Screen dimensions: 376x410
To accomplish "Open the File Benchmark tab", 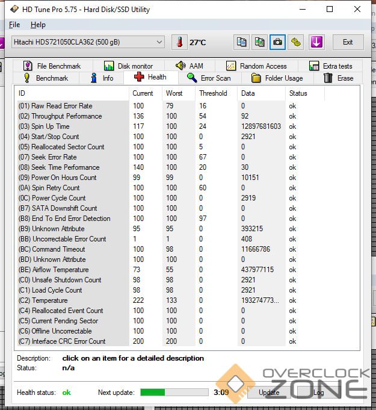I will tap(52, 66).
